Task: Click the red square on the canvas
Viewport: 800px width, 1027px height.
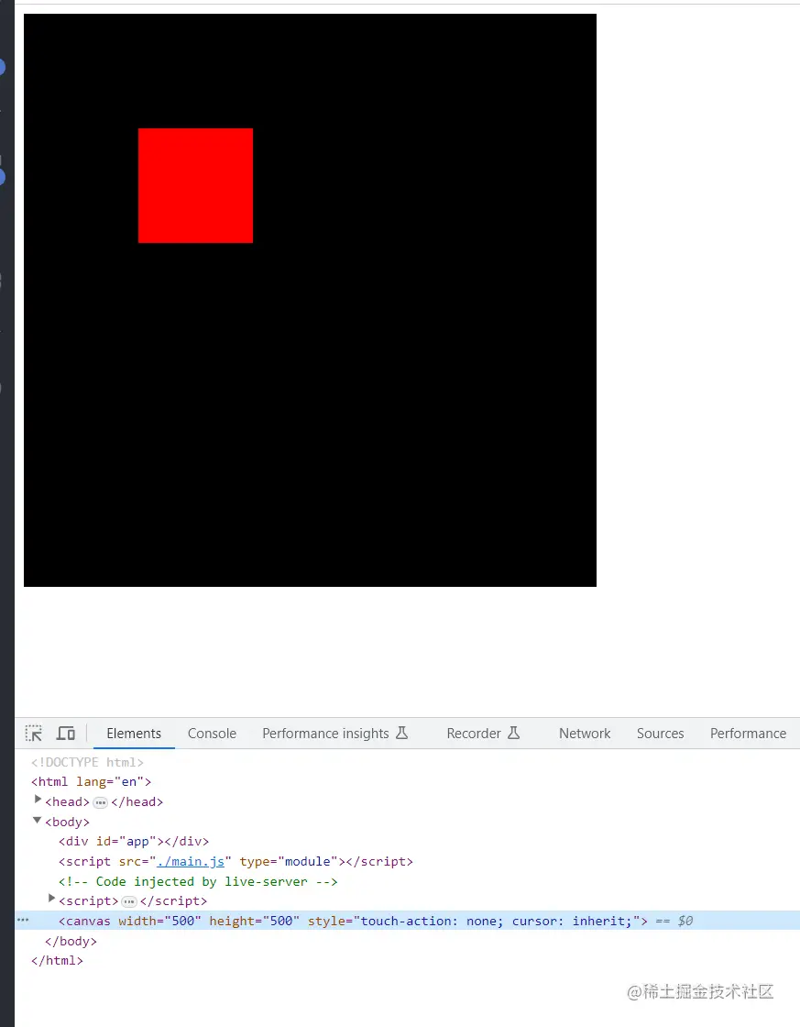Action: point(196,185)
